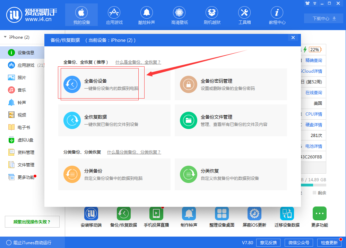Open the title bar dropdown menu arrow
346x248 pixels.
pyautogui.click(x=315, y=3)
